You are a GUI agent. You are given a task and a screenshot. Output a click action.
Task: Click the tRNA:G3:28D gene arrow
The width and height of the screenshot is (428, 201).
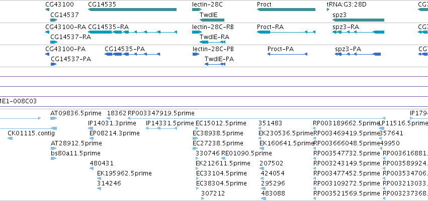[328, 10]
